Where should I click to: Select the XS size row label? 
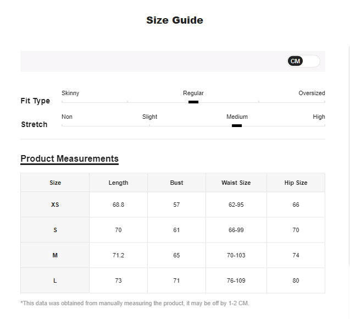tap(55, 205)
